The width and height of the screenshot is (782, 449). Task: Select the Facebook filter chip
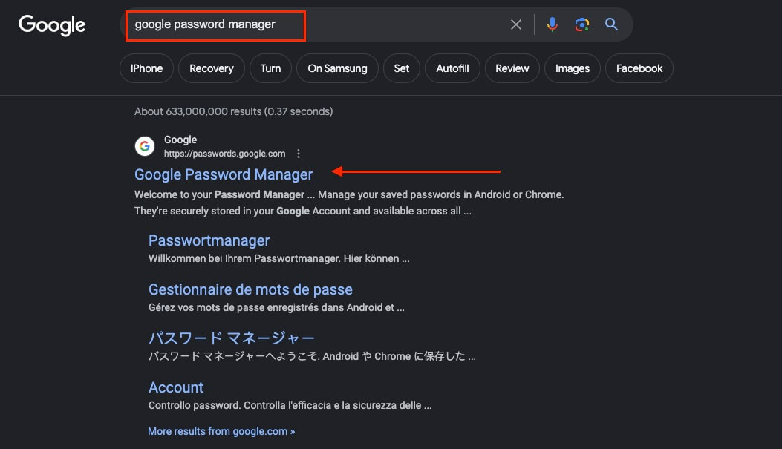639,68
